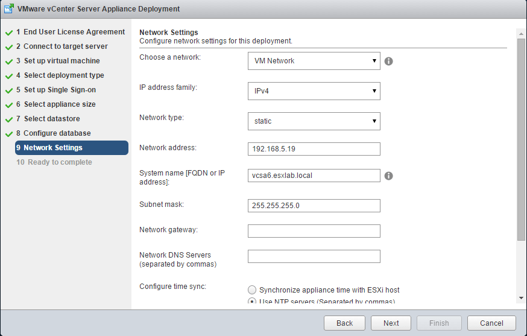Select Synchronize appliance time with ESXi host

(251, 290)
